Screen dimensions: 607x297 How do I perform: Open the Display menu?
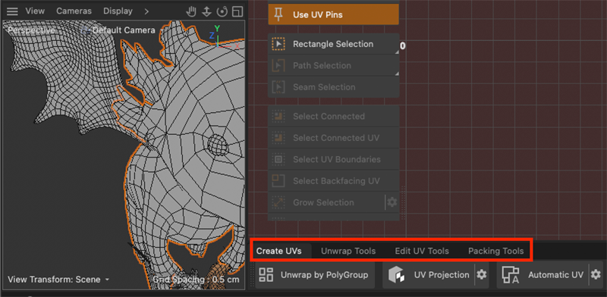click(118, 11)
